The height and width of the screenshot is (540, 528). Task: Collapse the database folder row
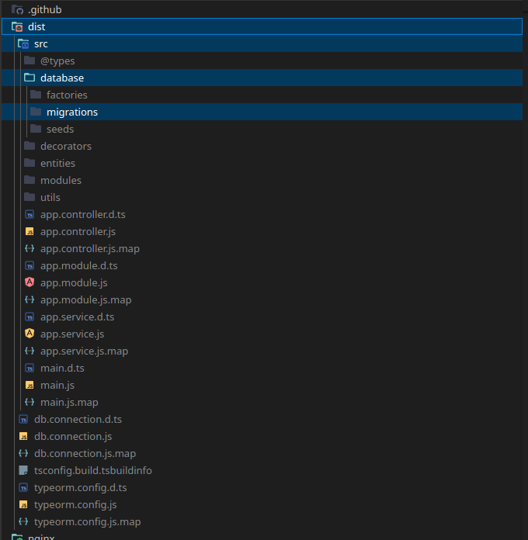click(262, 78)
